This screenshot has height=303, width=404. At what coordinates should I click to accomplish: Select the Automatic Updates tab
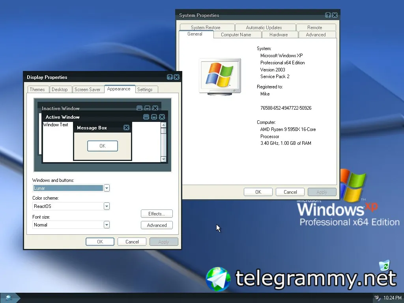pos(264,27)
